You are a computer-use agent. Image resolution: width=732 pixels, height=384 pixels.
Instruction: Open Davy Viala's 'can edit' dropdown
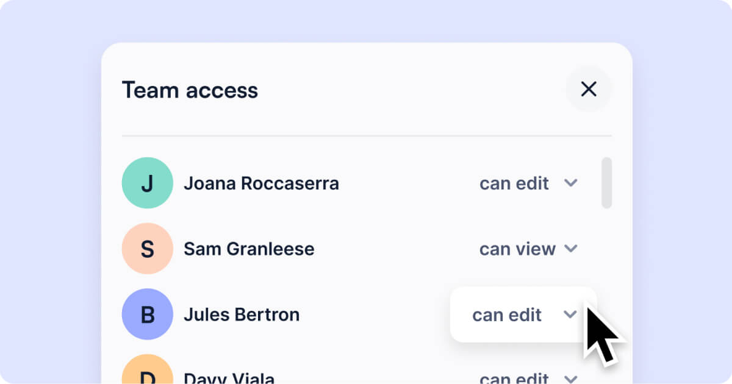(528, 377)
